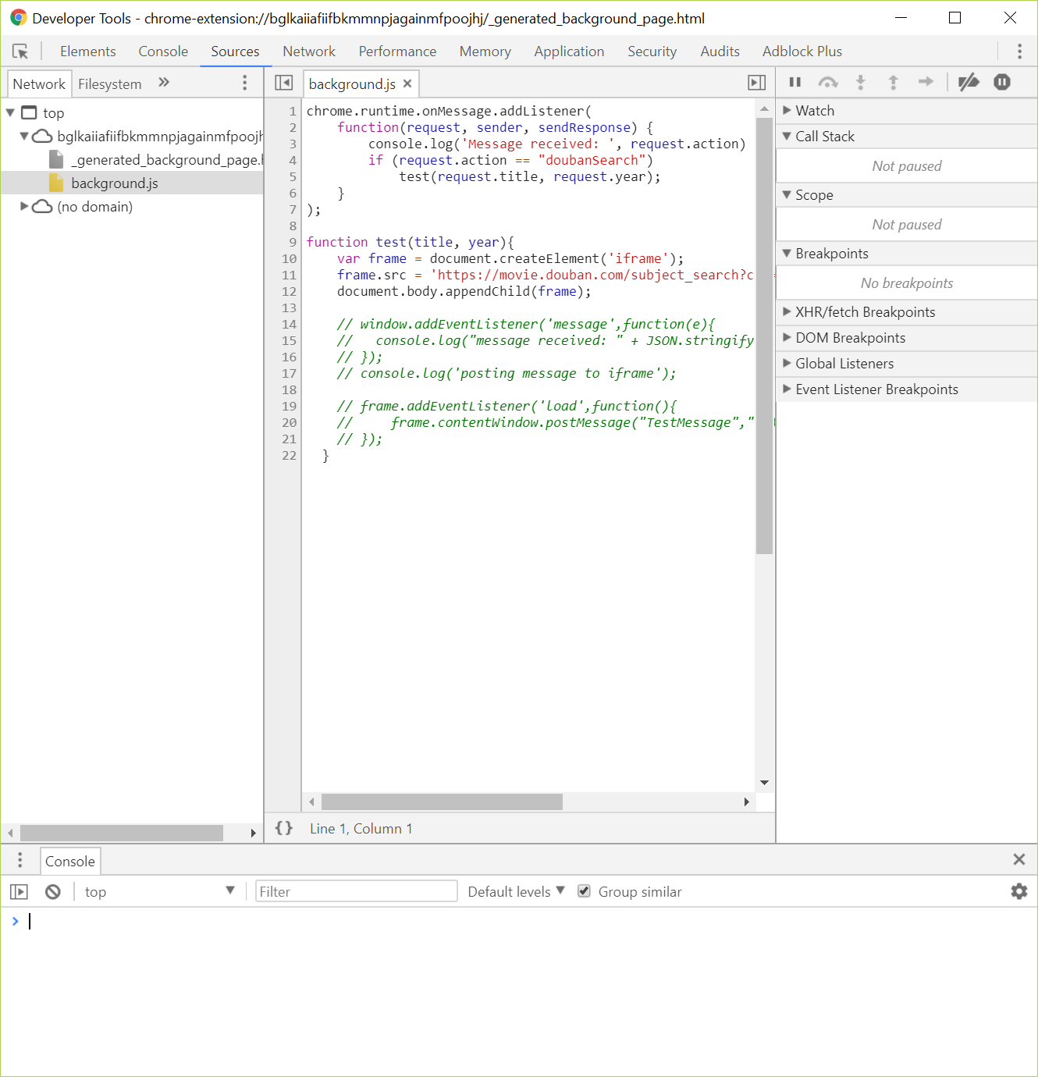The height and width of the screenshot is (1077, 1038).
Task: Open the Default levels dropdown
Action: tap(515, 891)
